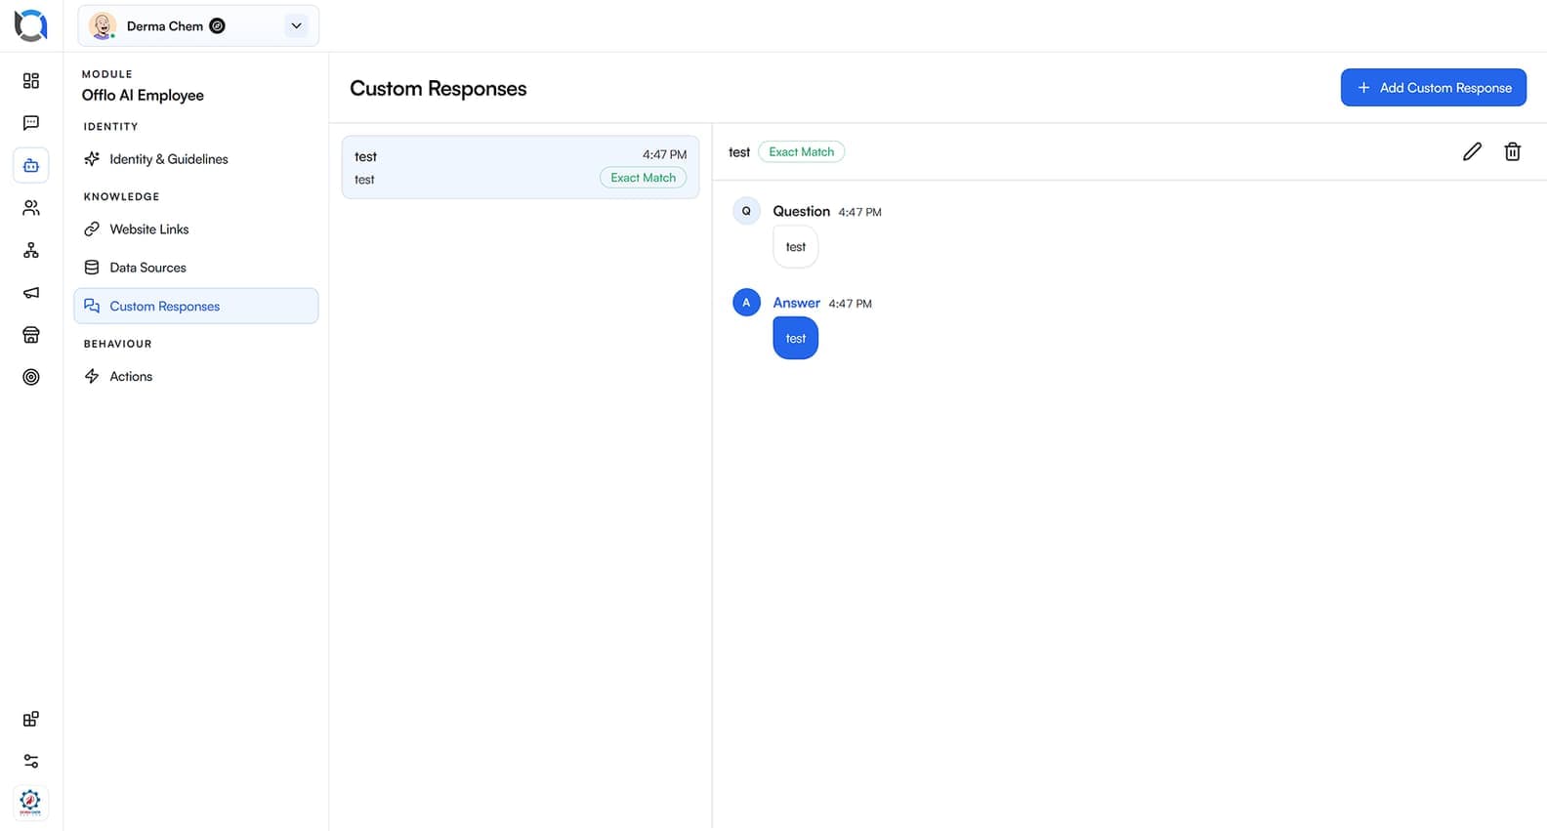The height and width of the screenshot is (831, 1547).
Task: Click the Derma Chem avatar image
Action: (103, 26)
